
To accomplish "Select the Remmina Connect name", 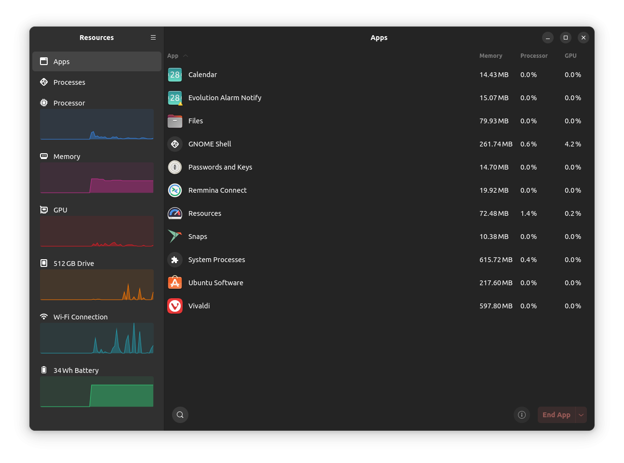I will [x=217, y=190].
